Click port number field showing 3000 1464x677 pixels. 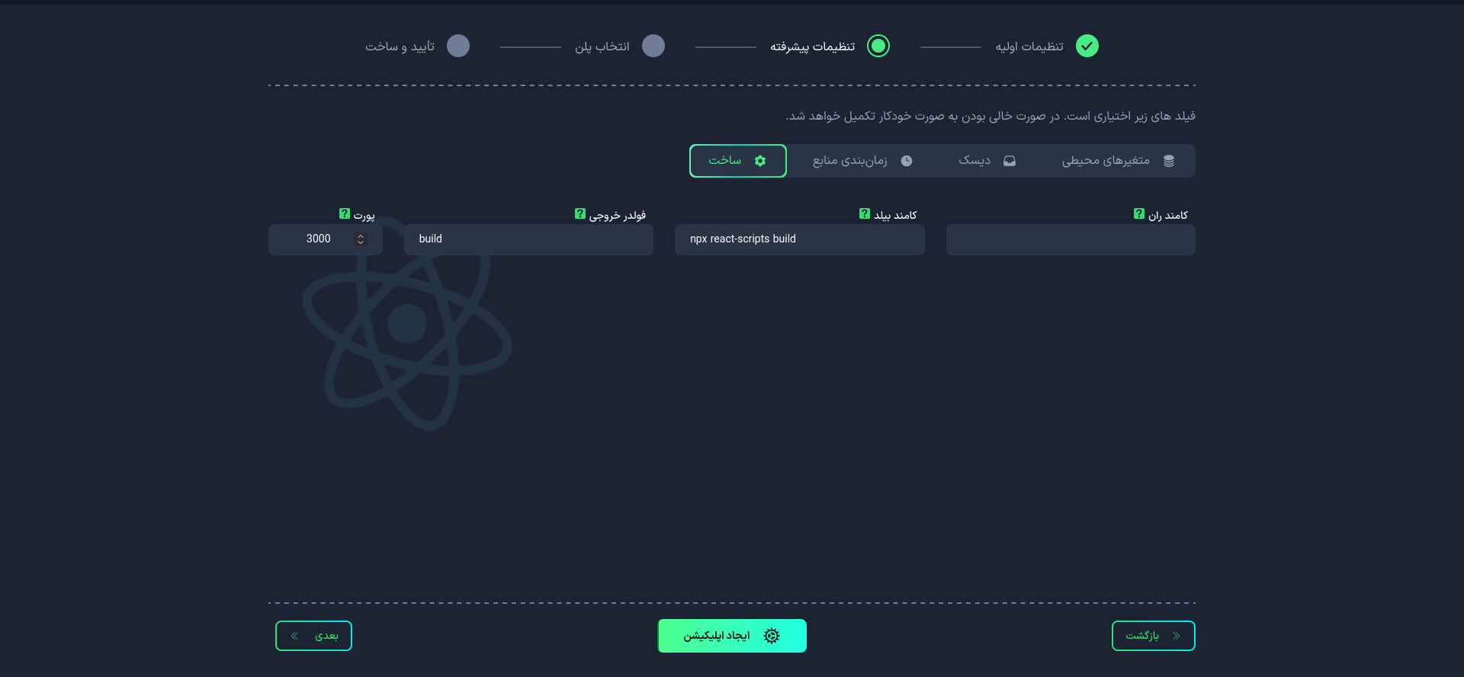tap(326, 239)
